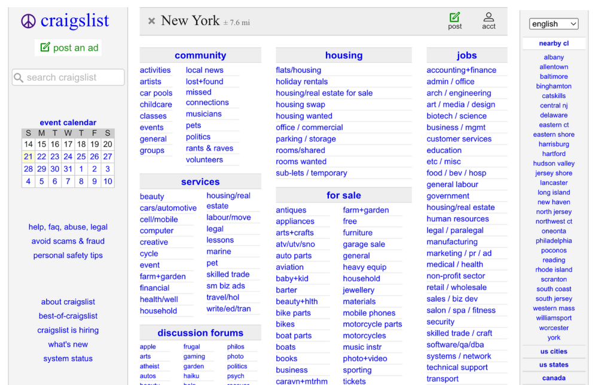598x385 pixels.
Task: Open art / media / design jobs
Action: (460, 104)
